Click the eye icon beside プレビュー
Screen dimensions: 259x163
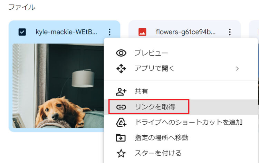tap(121, 53)
